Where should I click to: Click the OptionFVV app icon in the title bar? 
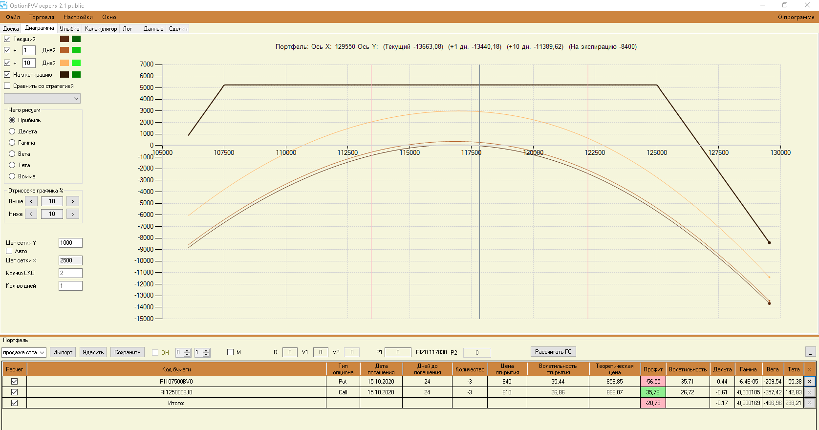tap(4, 5)
